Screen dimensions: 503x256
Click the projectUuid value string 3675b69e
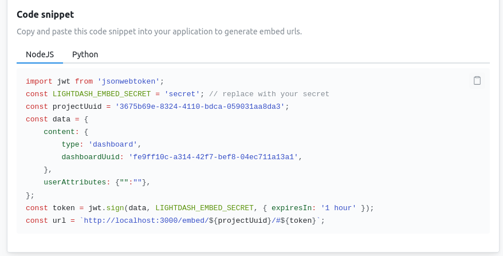(x=200, y=107)
